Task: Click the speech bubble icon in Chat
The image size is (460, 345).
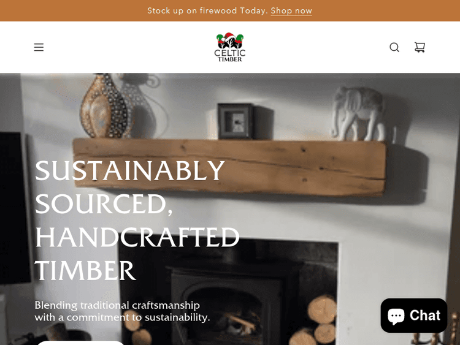Action: click(396, 316)
